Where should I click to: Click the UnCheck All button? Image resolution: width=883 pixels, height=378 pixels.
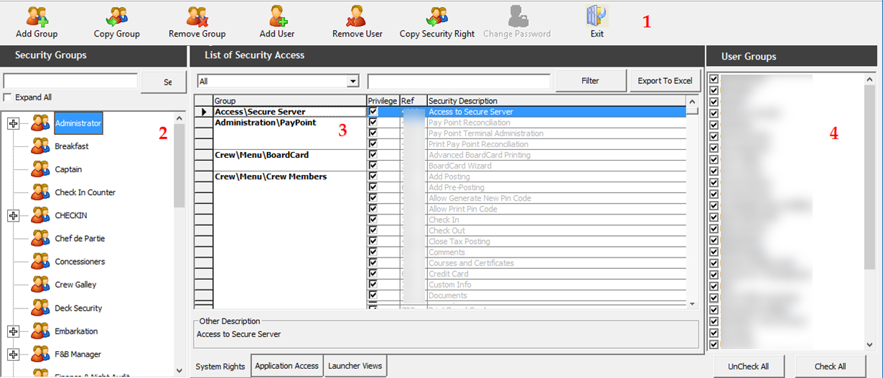tap(749, 367)
